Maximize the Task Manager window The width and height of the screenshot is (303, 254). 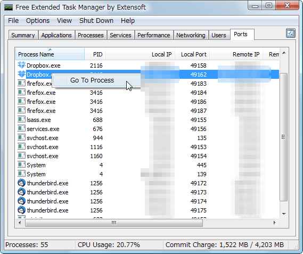tap(269, 5)
